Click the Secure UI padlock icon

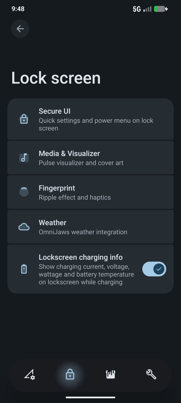click(x=24, y=119)
